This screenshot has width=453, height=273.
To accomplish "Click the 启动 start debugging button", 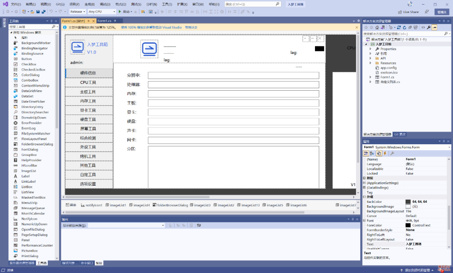I will click(x=124, y=12).
